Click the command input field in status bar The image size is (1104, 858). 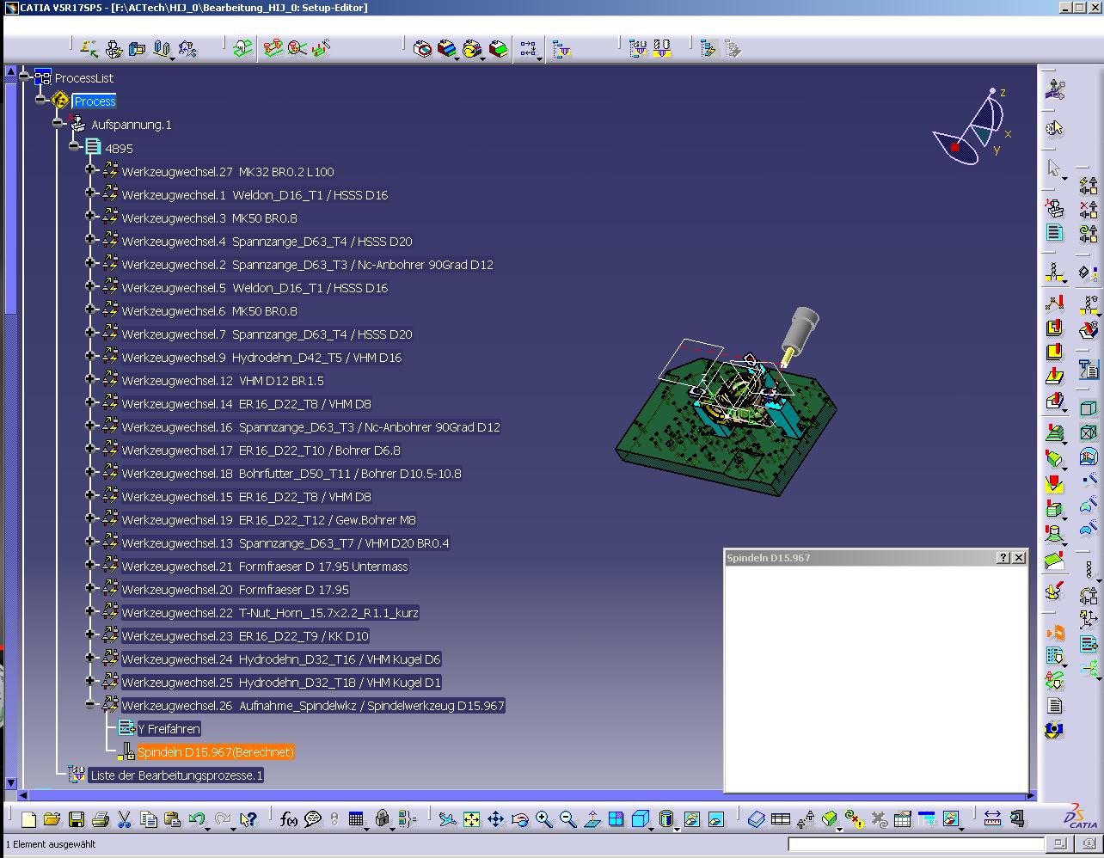pyautogui.click(x=917, y=844)
